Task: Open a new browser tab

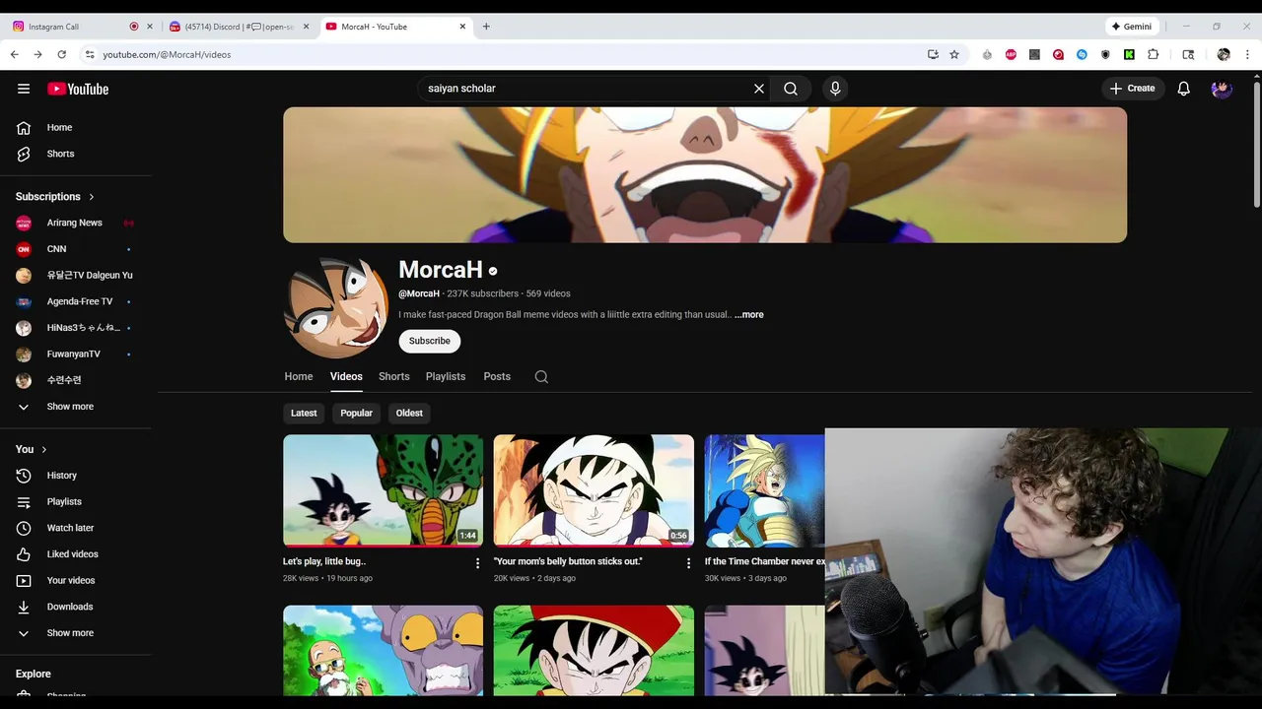Action: (x=486, y=27)
